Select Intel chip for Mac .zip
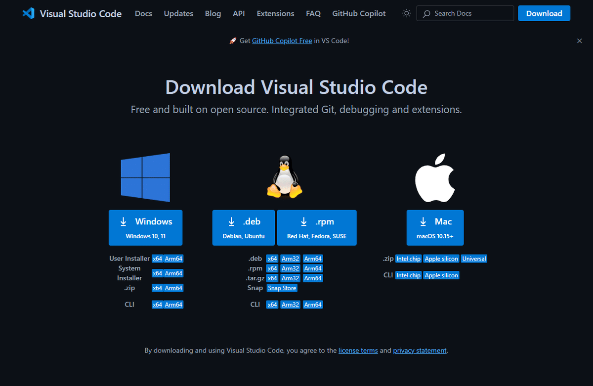The width and height of the screenshot is (593, 386). pyautogui.click(x=408, y=258)
